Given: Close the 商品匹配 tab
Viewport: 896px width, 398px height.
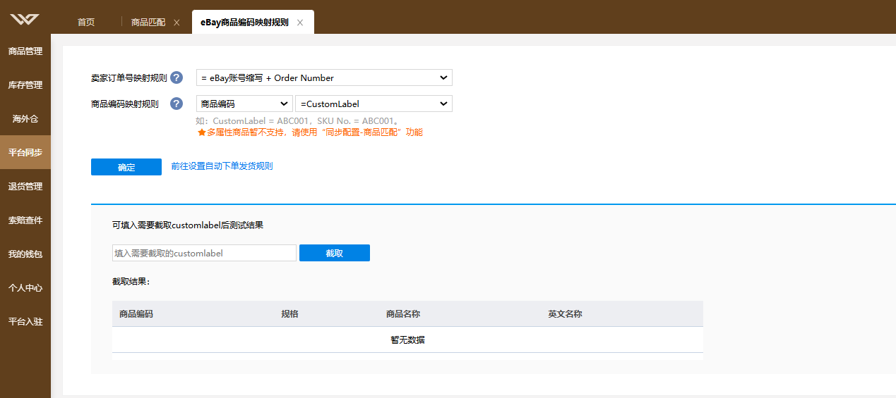Looking at the screenshot, I should pos(177,23).
